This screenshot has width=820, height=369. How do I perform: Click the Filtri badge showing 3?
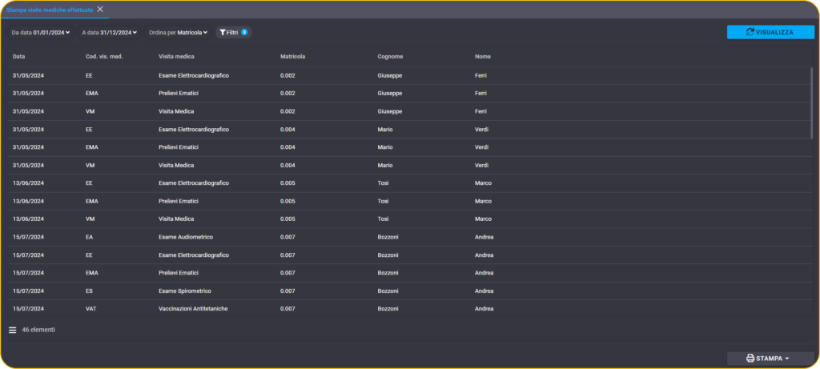click(x=244, y=32)
